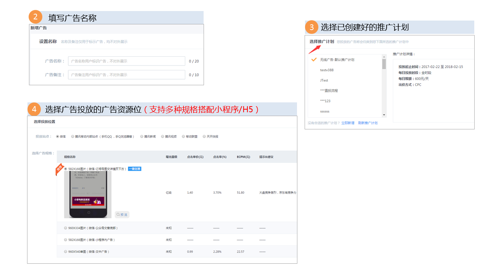Click the 51.80 ECPM value
488x274 pixels.
click(x=240, y=193)
